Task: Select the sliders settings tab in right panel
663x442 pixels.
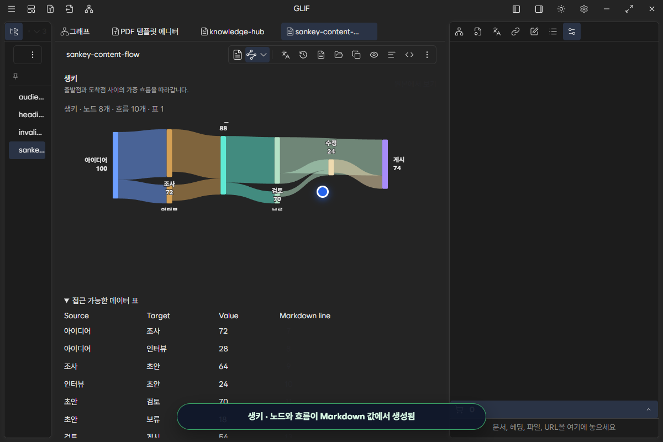Action: [572, 31]
